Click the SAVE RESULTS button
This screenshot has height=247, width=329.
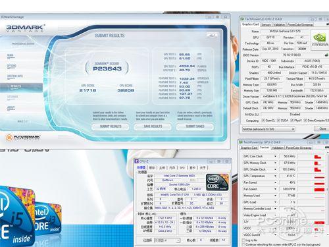[153, 126]
